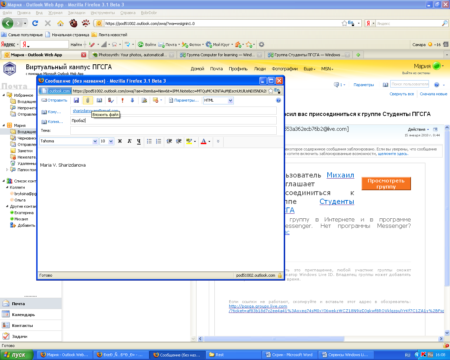450x360 pixels.
Task: Click the Поиск пользователя search box
Action: coord(410,84)
